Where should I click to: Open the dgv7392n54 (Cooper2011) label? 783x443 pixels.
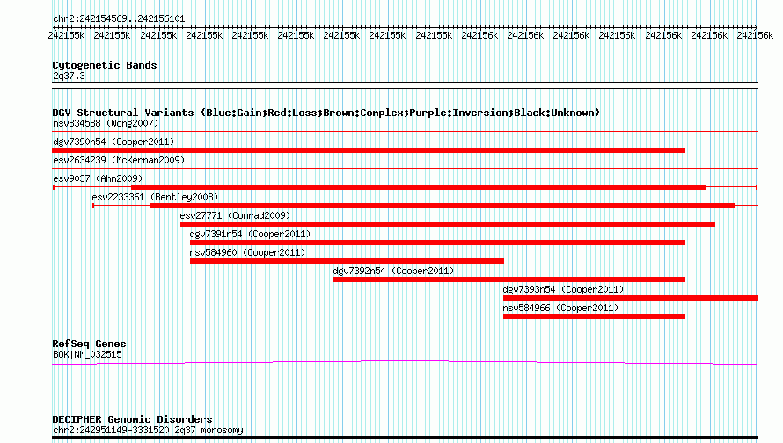393,271
